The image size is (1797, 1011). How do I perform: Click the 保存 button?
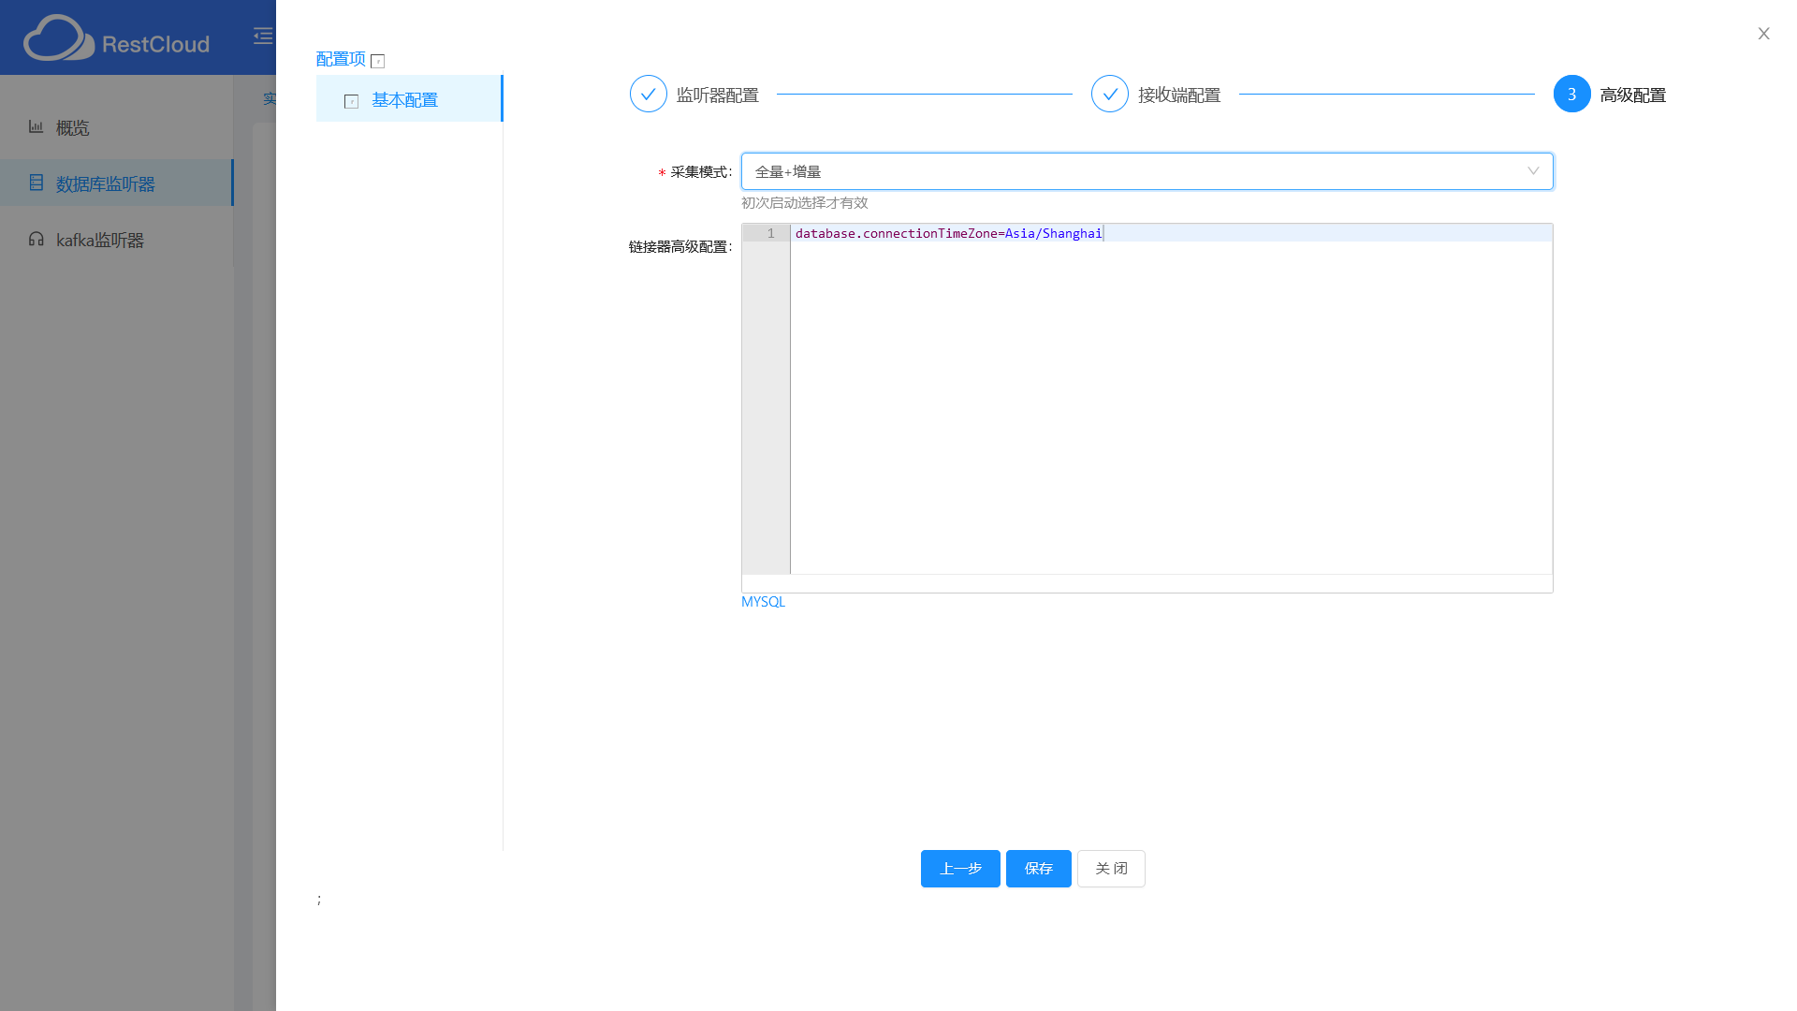click(1038, 869)
